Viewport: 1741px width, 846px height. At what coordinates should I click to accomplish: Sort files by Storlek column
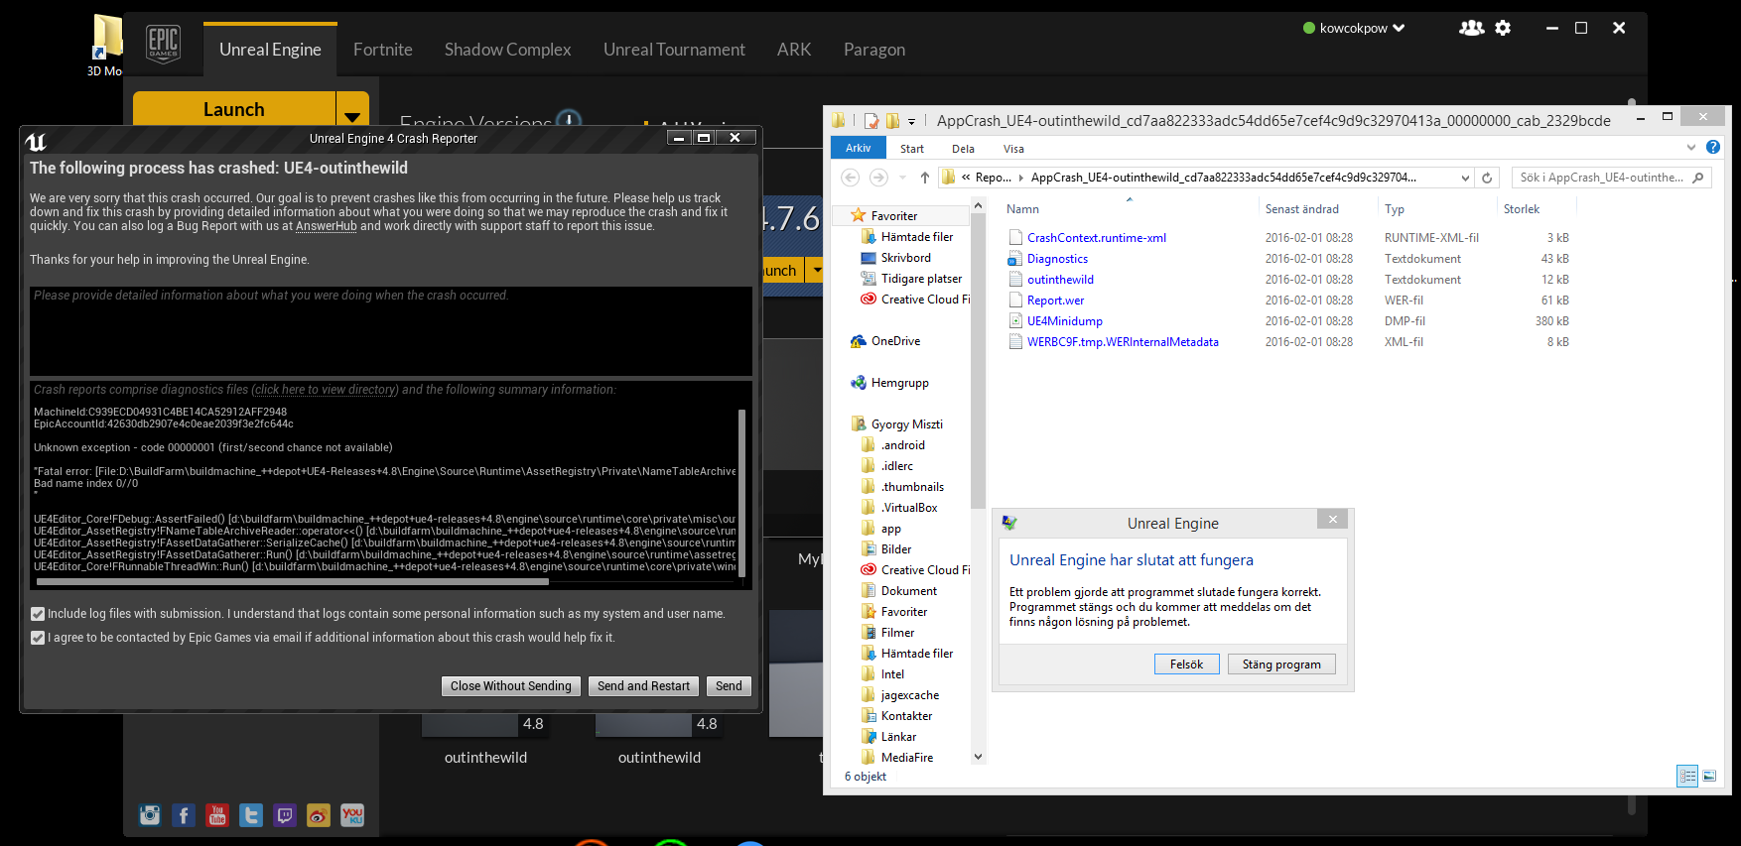tap(1522, 209)
